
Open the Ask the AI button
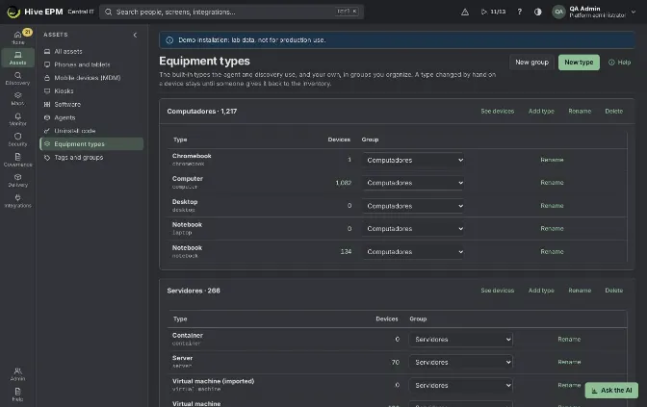point(611,390)
